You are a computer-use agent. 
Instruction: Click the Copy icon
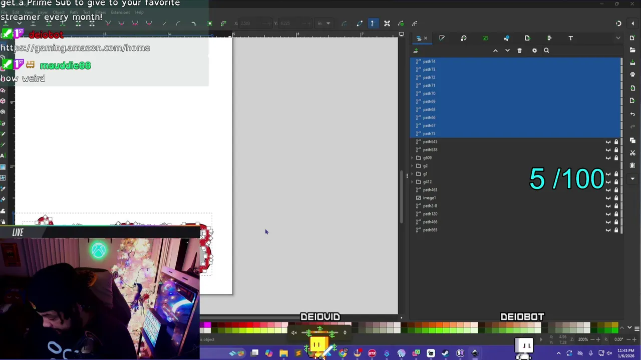tap(632, 140)
